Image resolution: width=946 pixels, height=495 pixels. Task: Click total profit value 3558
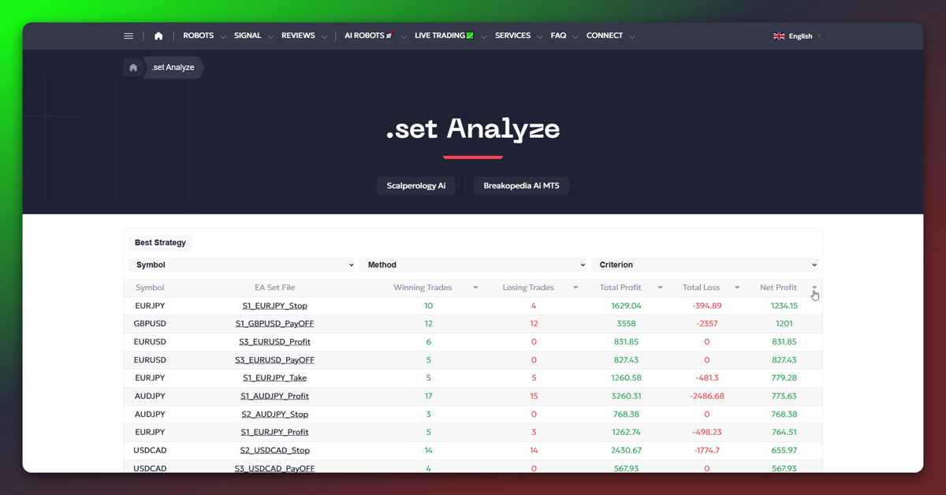pyautogui.click(x=627, y=324)
